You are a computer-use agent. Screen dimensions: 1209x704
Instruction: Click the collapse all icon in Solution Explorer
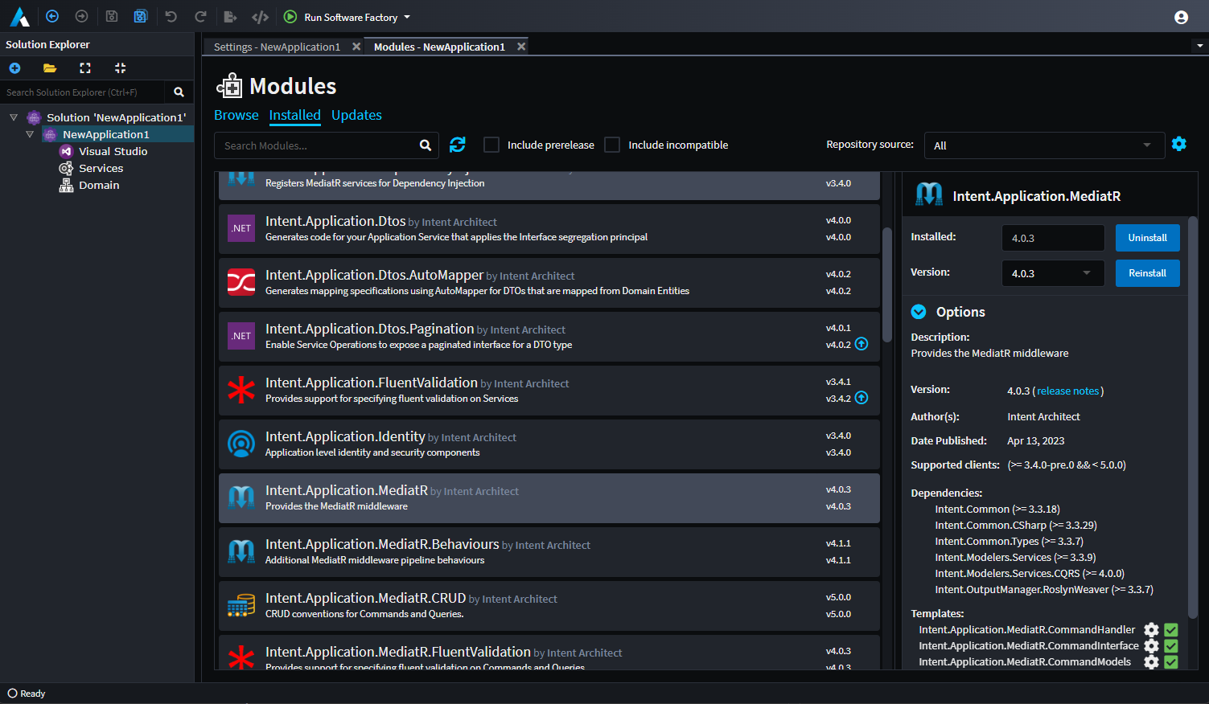pos(121,68)
